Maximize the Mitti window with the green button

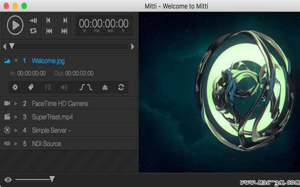pos(24,6)
